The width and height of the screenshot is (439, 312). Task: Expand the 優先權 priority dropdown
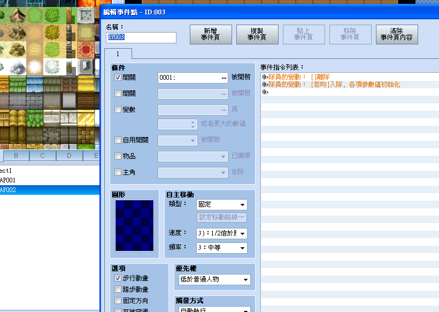click(x=214, y=279)
